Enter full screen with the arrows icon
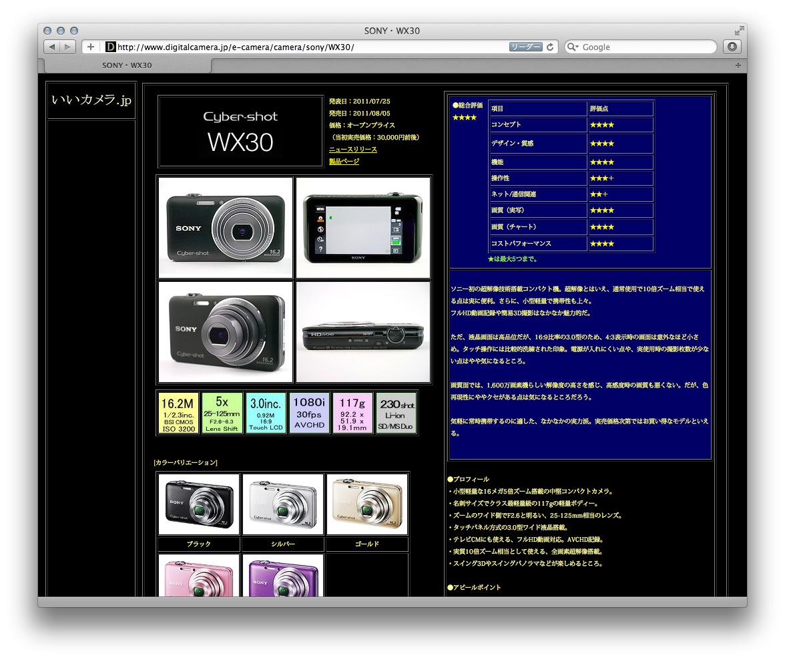The image size is (785, 660). pyautogui.click(x=739, y=31)
